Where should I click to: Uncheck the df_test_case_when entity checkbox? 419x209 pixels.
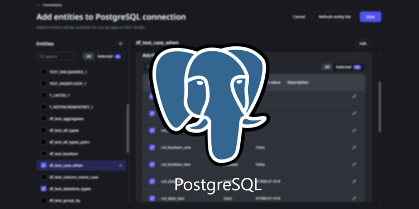point(43,166)
